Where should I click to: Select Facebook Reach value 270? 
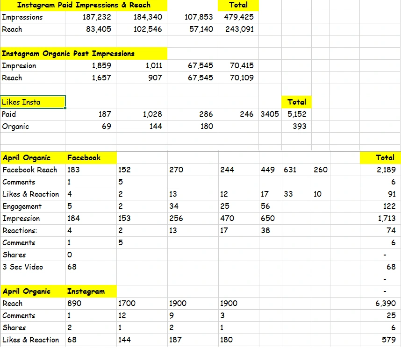pos(193,170)
